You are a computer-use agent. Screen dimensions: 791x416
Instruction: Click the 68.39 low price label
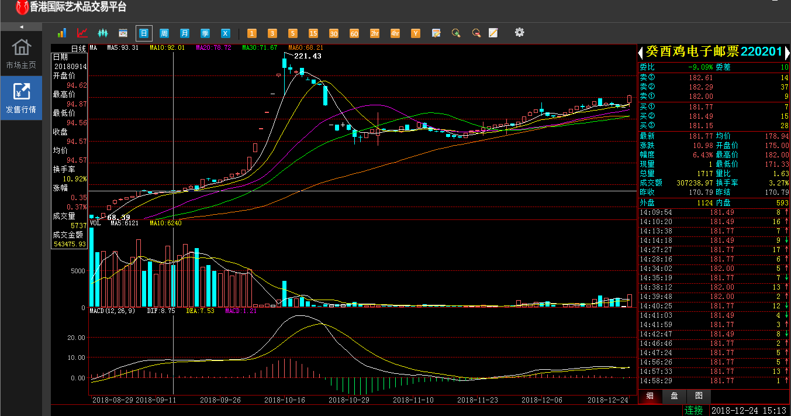(119, 217)
